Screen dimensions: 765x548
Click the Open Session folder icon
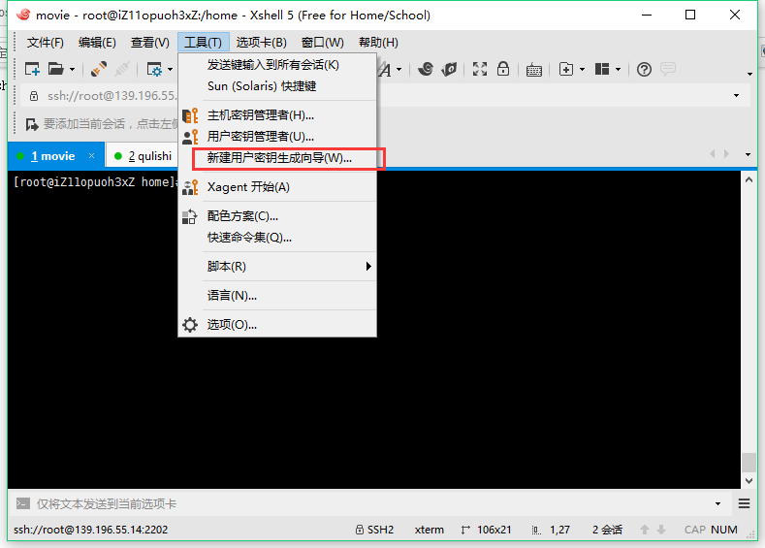click(55, 69)
